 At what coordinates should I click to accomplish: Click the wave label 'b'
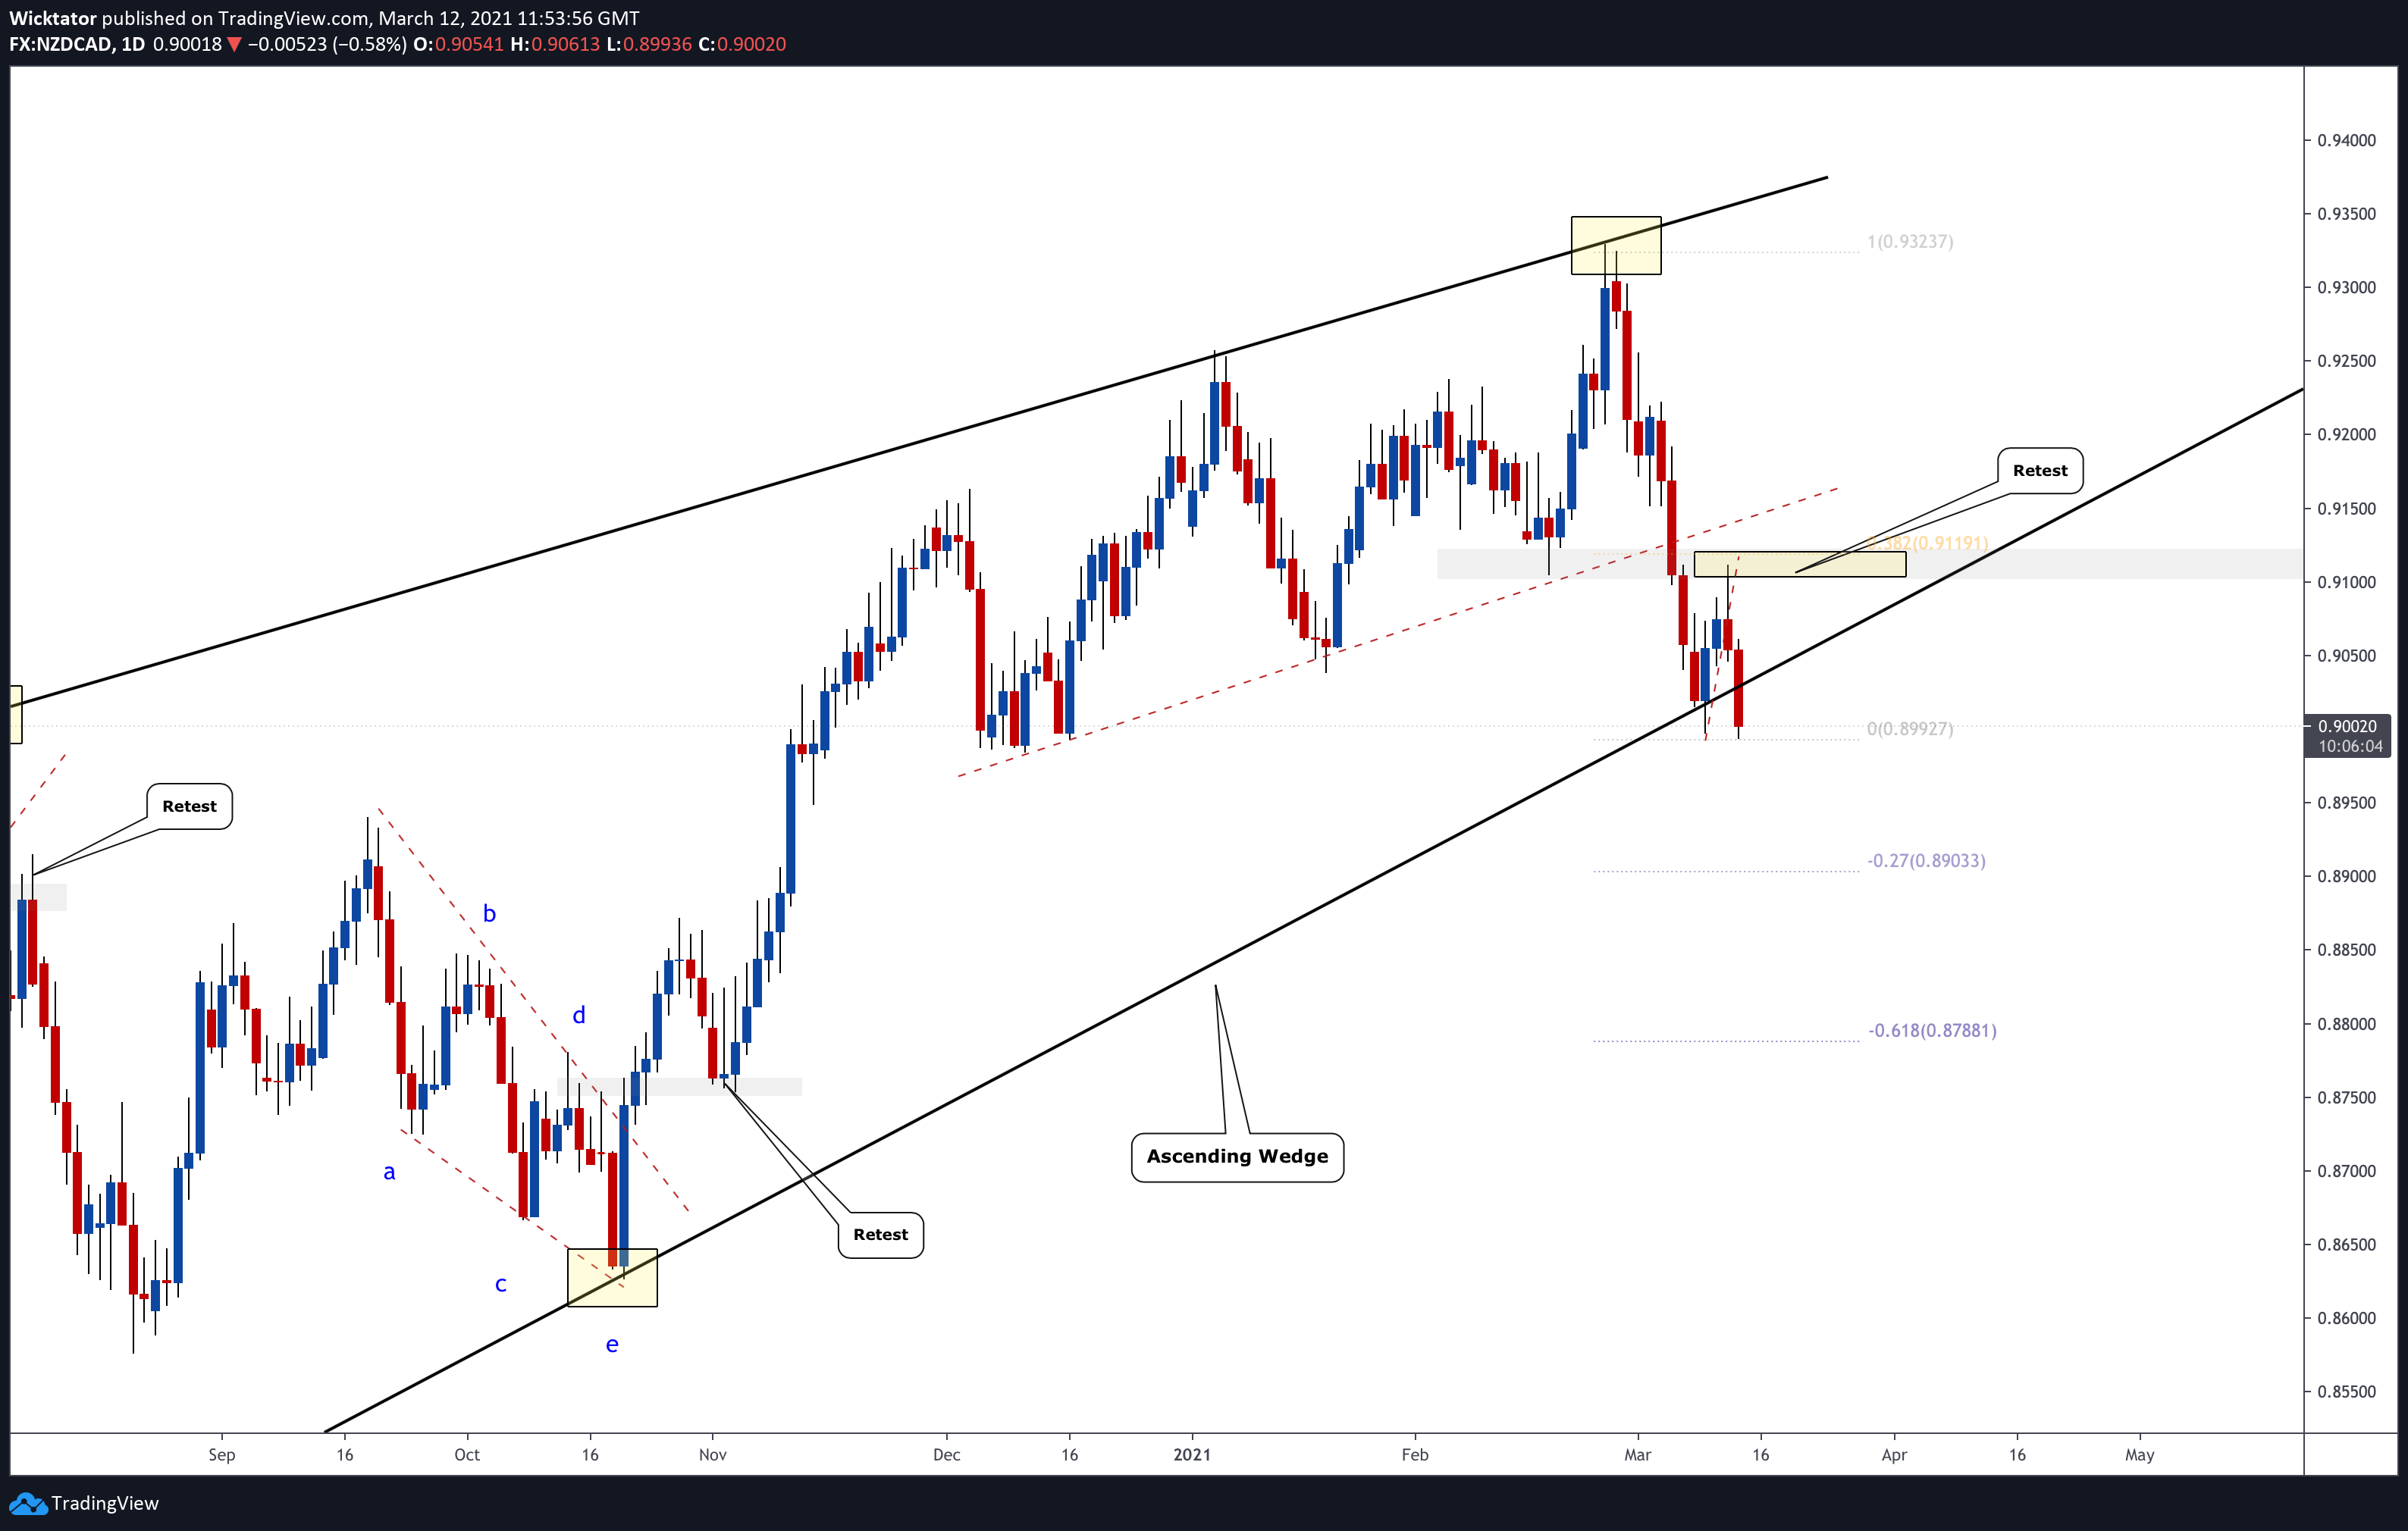click(489, 913)
